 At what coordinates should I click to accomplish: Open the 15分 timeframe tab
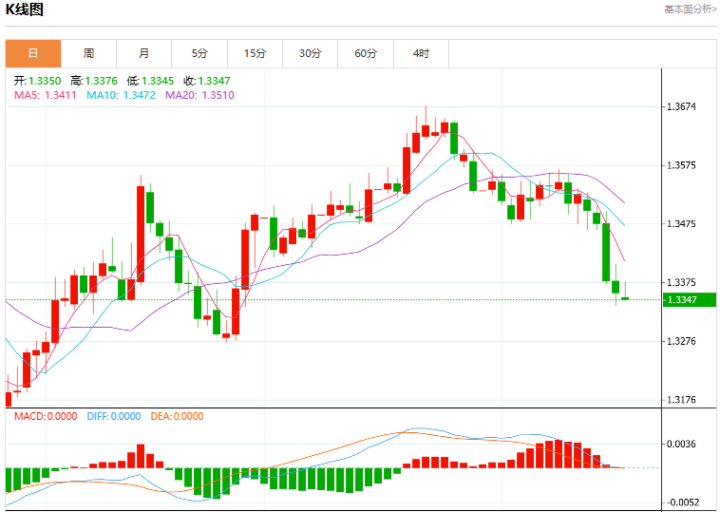tap(255, 54)
